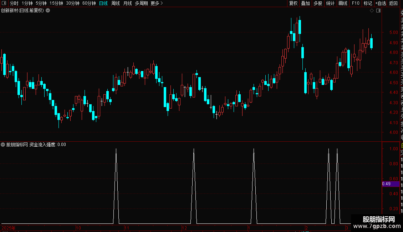Open the 画线 drawing tools
Viewport: 403px width, 232px height.
pyautogui.click(x=343, y=3)
